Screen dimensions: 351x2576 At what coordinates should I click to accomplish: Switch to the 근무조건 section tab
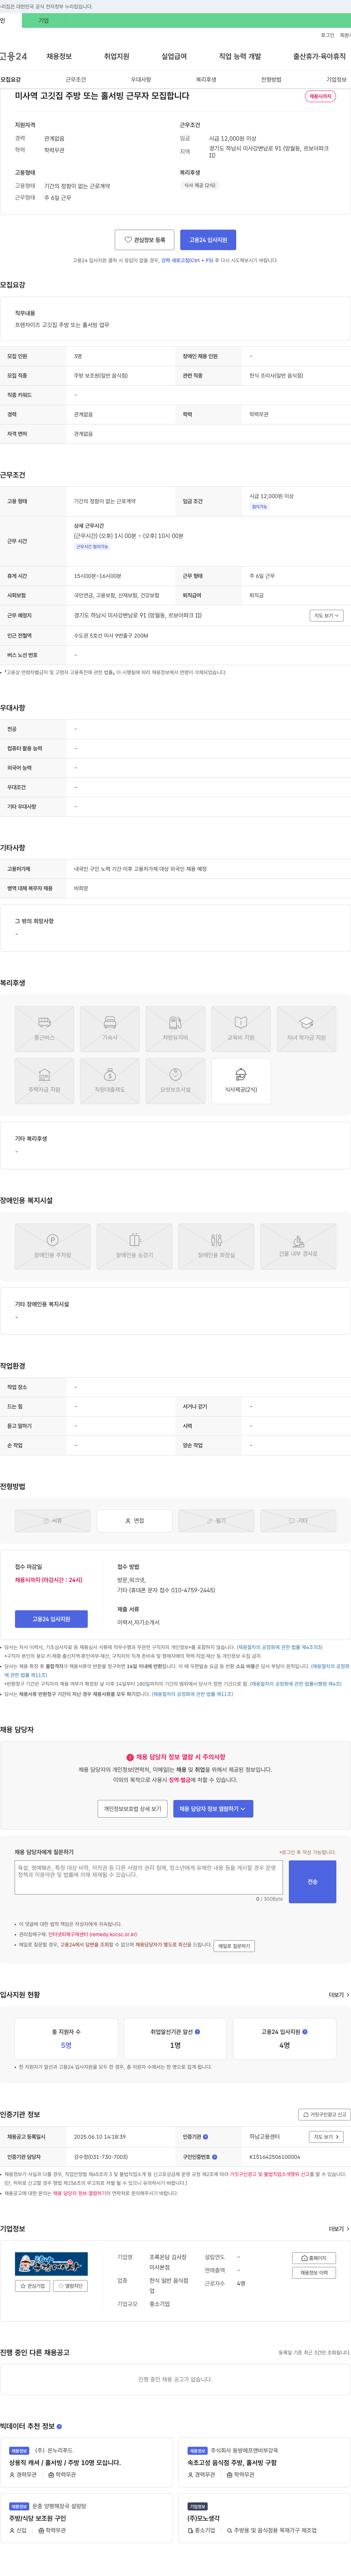[76, 80]
